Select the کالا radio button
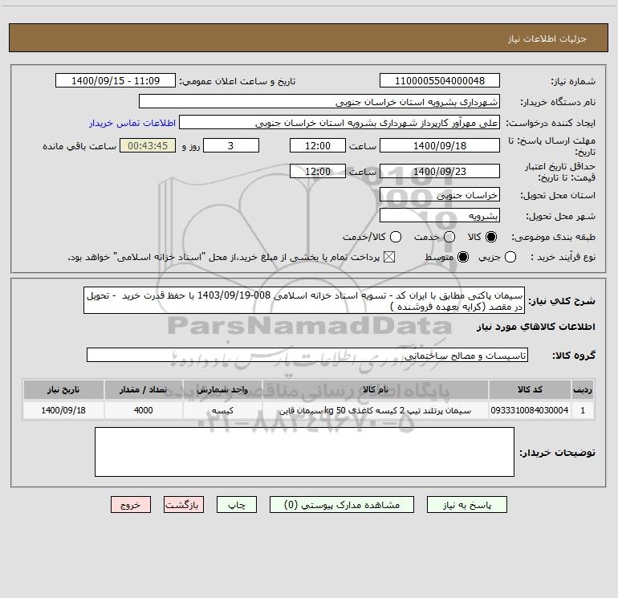Image resolution: width=618 pixels, height=598 pixels. tap(491, 237)
